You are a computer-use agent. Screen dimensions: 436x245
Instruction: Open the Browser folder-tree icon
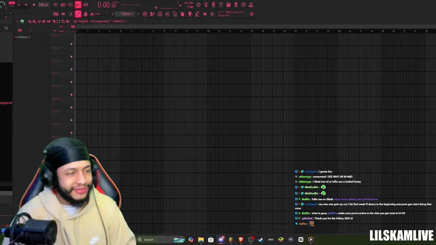point(175,14)
